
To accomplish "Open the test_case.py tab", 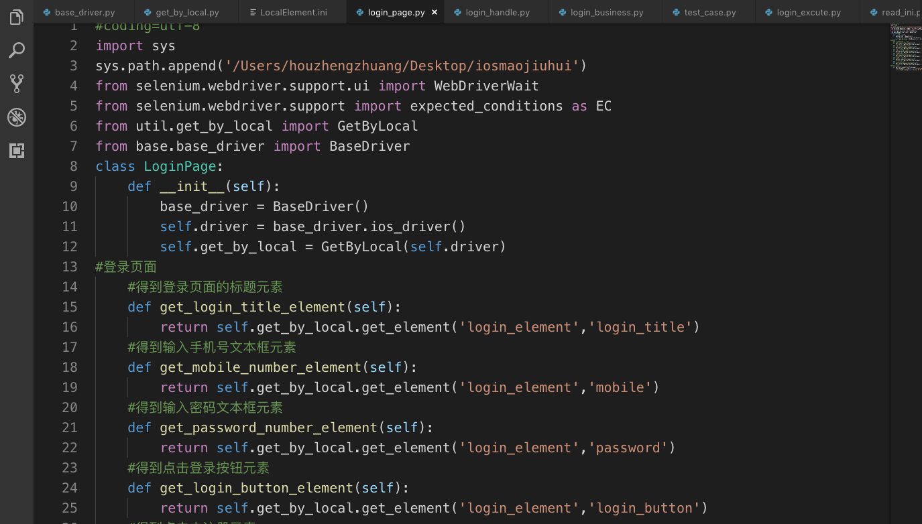I will 709,12.
